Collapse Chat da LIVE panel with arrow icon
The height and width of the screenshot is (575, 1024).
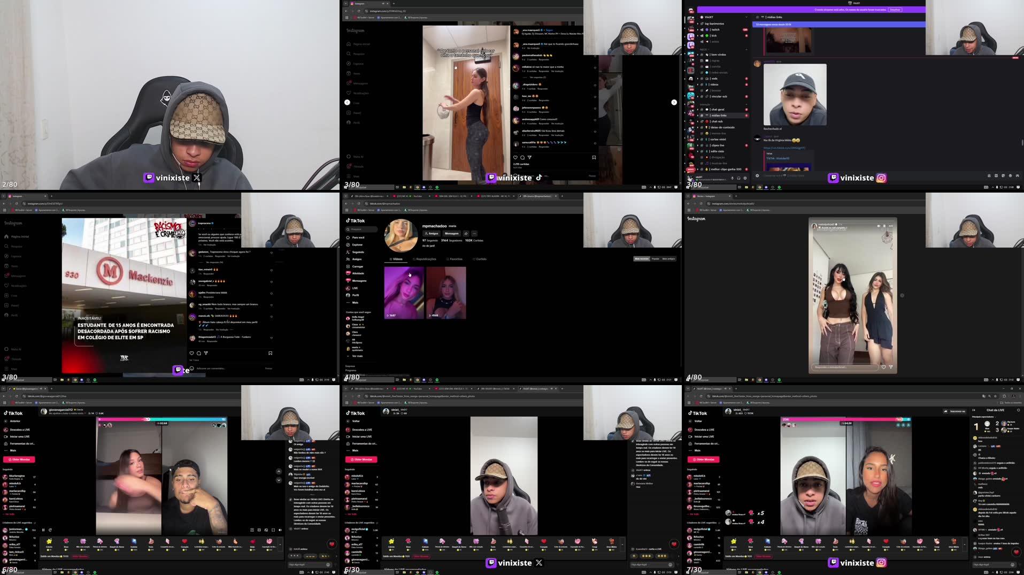974,410
